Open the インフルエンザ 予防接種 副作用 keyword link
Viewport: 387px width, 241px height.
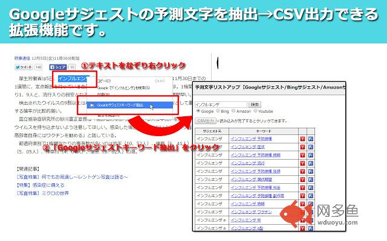(257, 196)
